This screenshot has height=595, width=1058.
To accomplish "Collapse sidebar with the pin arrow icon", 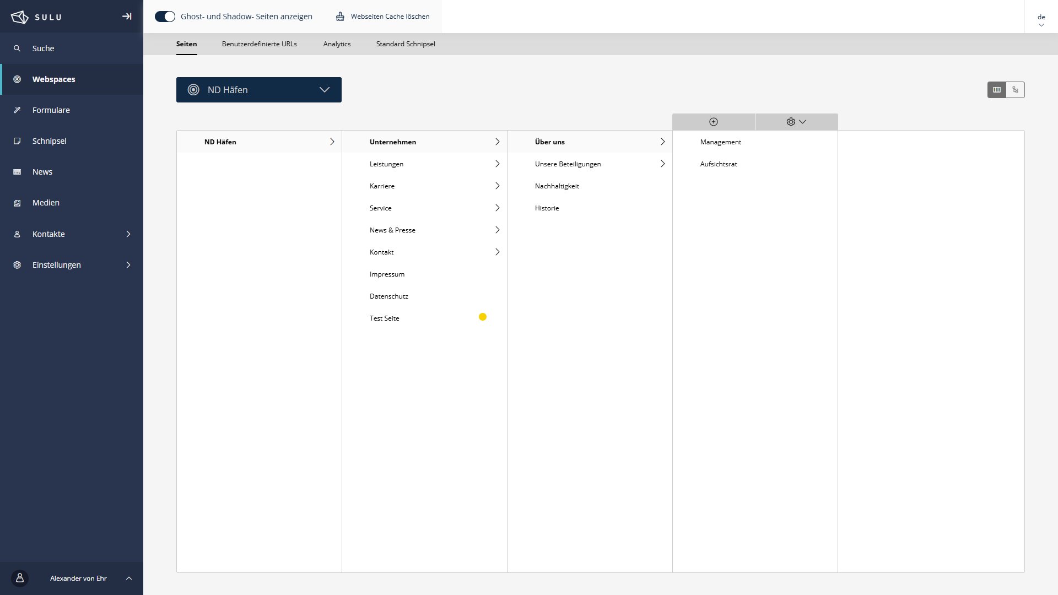I will pyautogui.click(x=127, y=17).
